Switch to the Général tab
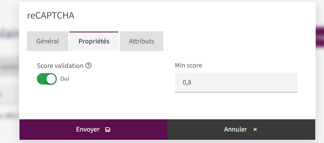The image size is (324, 143). (48, 41)
